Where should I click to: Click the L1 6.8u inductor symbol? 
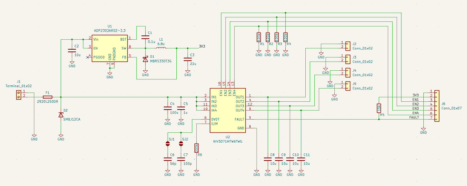click(x=161, y=48)
